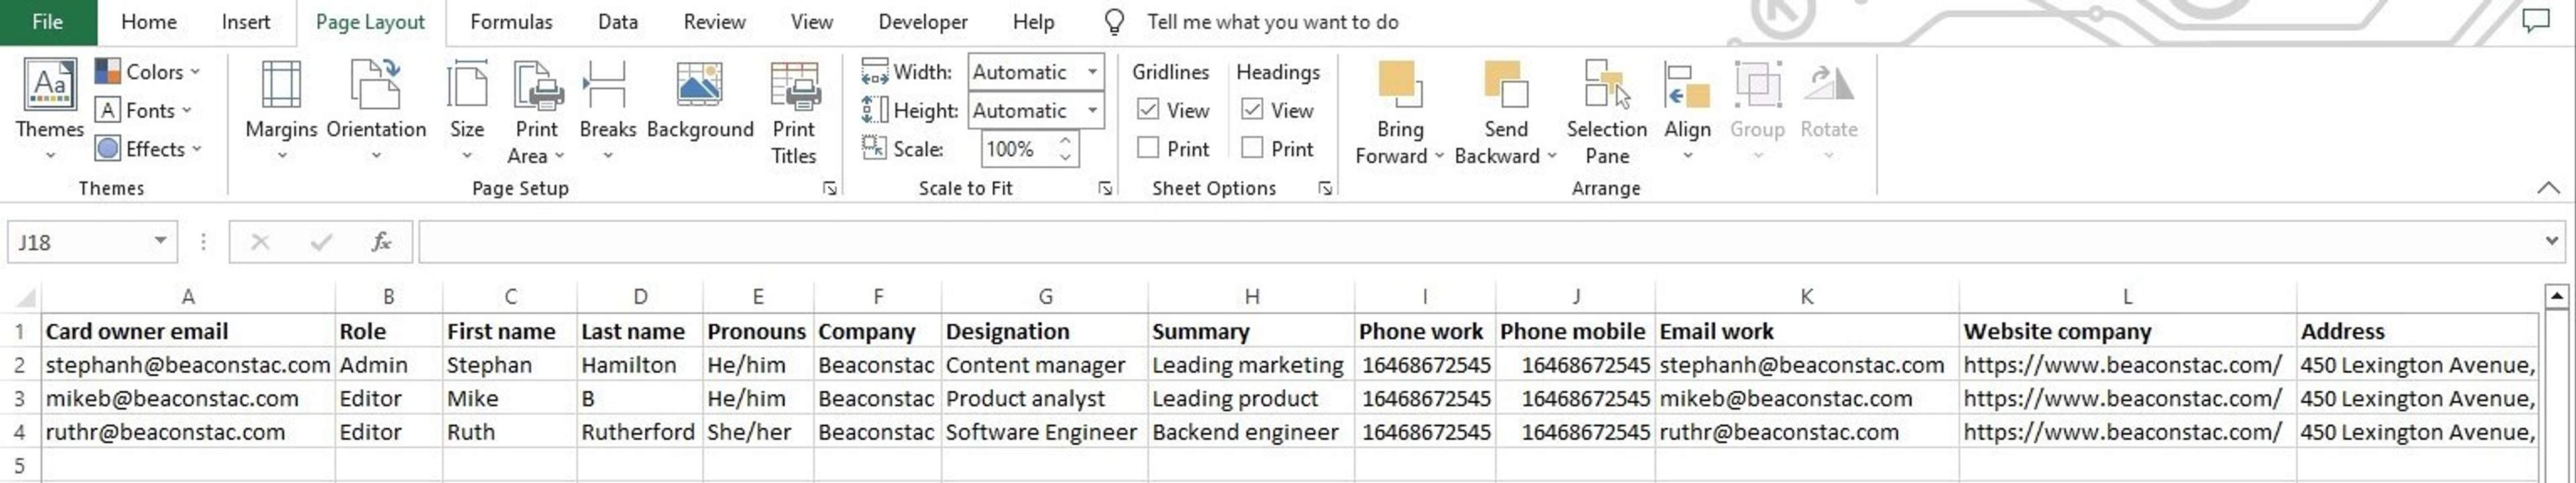Image resolution: width=2576 pixels, height=483 pixels.
Task: Select cell Leading marketing
Action: coord(1251,365)
